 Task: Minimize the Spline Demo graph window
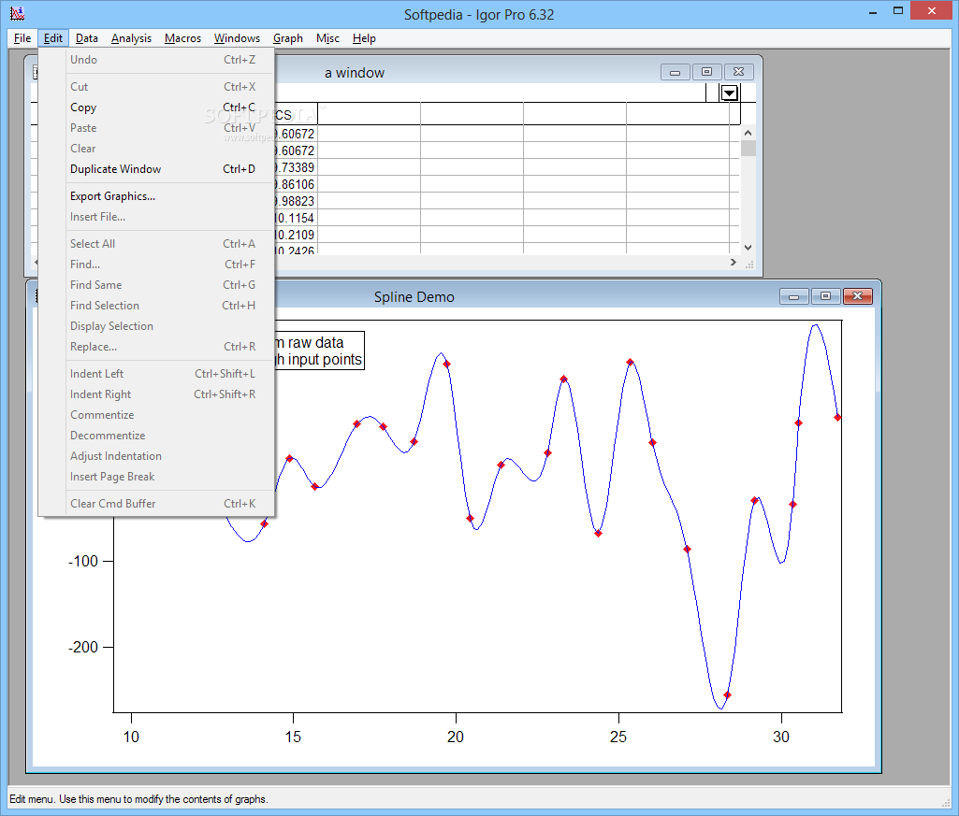coord(794,296)
